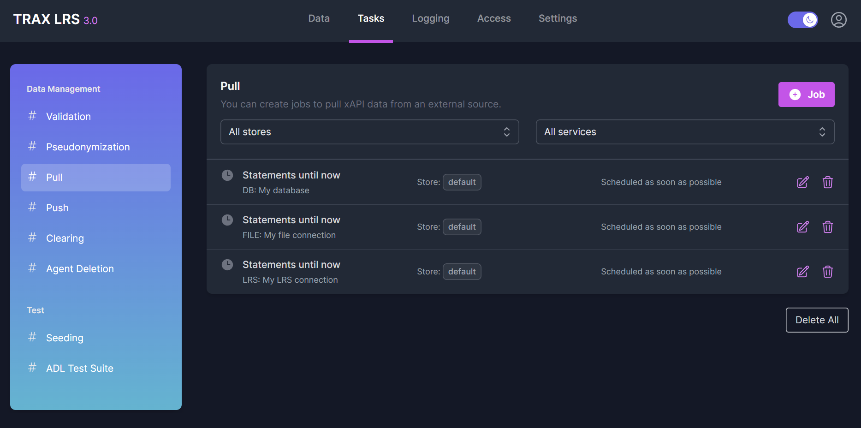This screenshot has width=861, height=428.
Task: Expand the All stores dropdown
Action: tap(369, 132)
